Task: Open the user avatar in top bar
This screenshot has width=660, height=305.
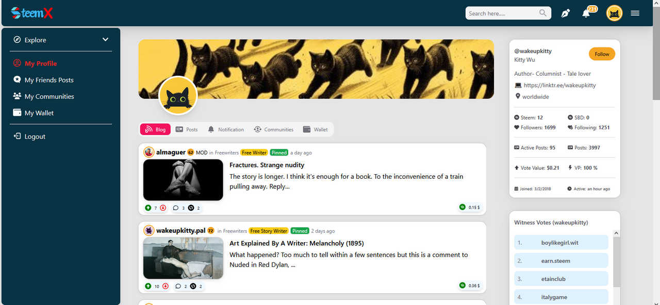Action: 614,13
